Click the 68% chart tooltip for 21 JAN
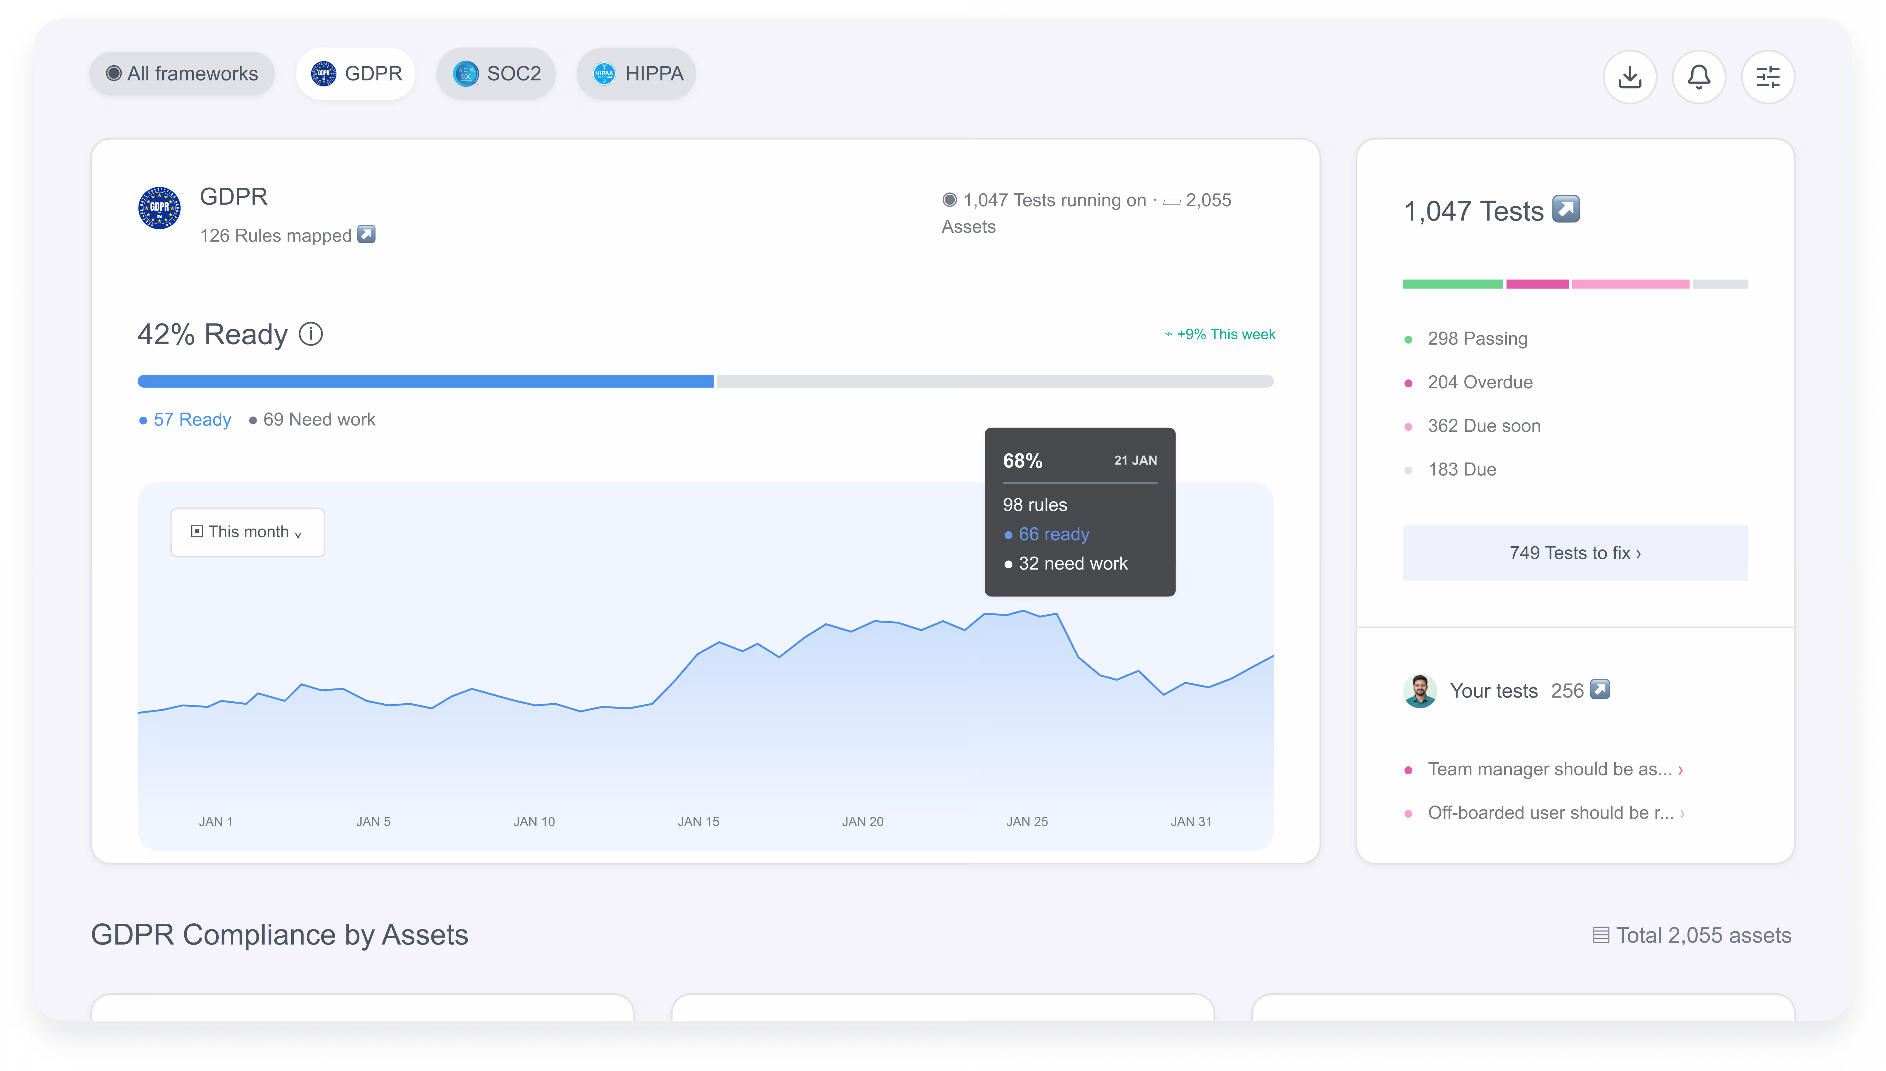1886x1071 pixels. click(1080, 511)
